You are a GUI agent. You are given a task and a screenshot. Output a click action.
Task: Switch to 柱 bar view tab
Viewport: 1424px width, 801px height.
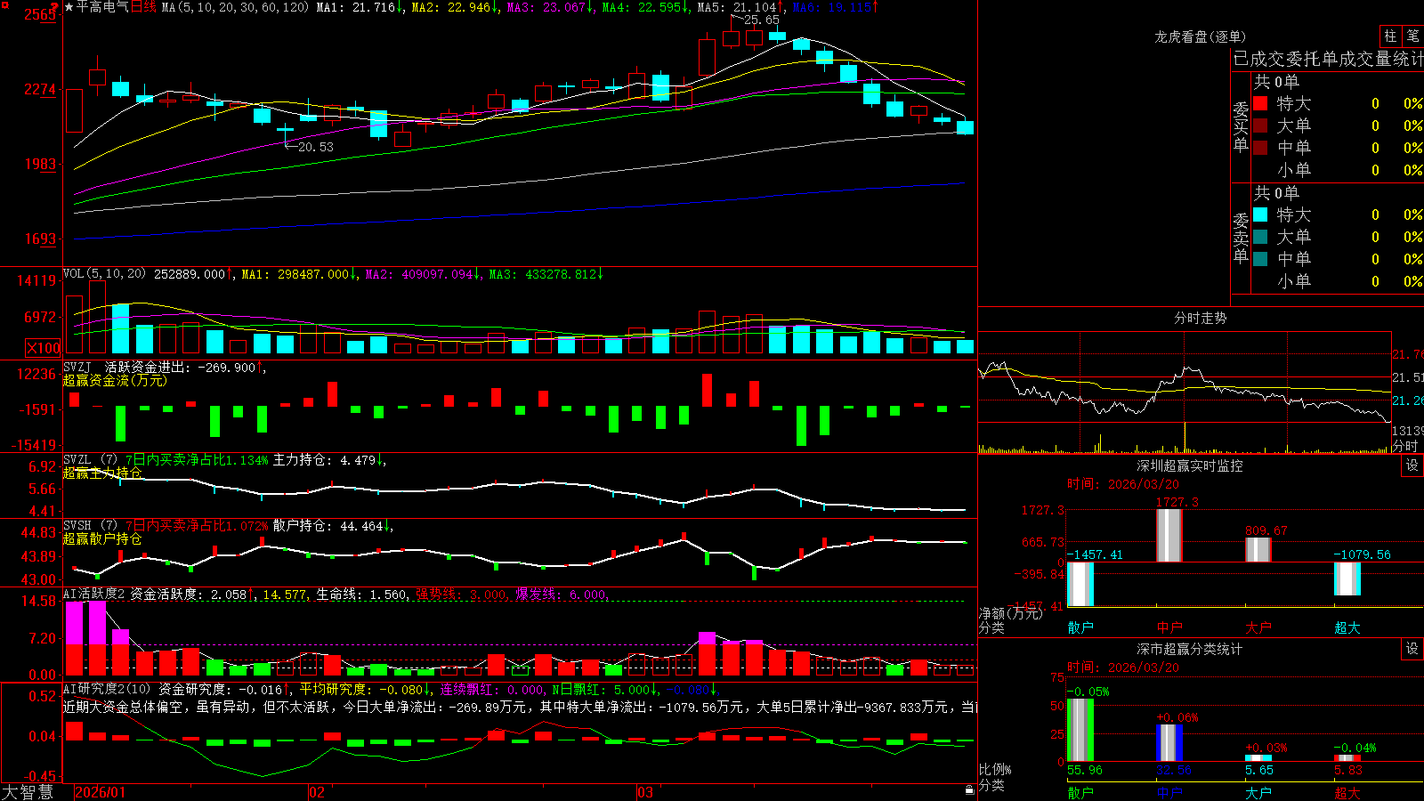click(x=1390, y=36)
